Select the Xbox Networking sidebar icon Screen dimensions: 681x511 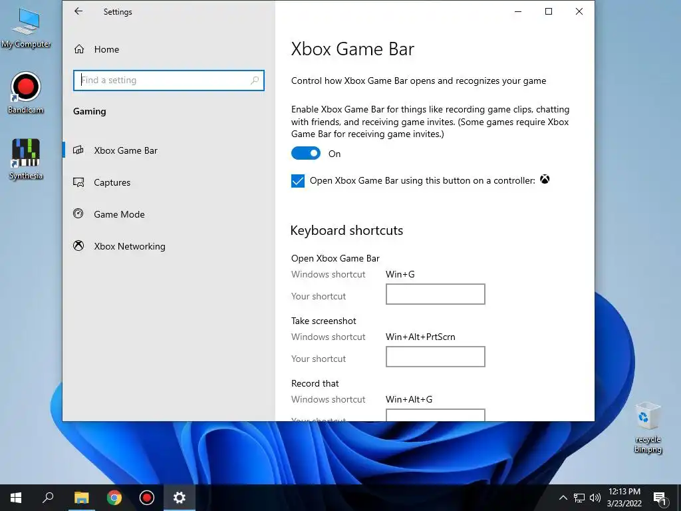point(78,246)
